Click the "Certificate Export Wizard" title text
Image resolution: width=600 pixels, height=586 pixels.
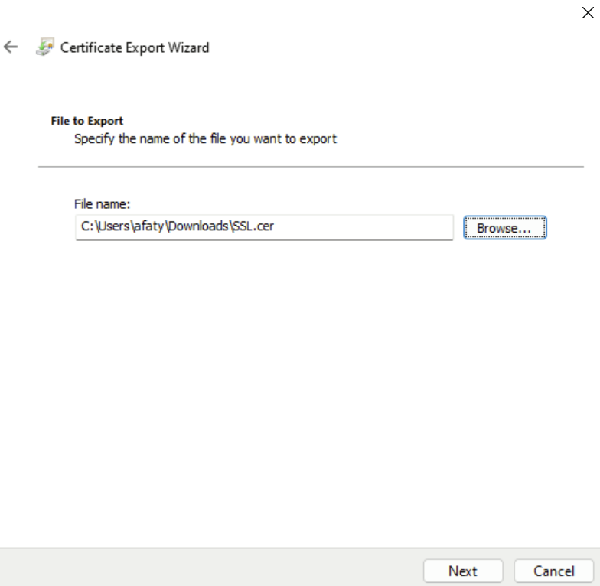(x=135, y=47)
